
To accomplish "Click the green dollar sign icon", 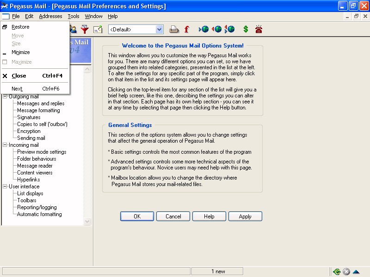I will [x=246, y=29].
